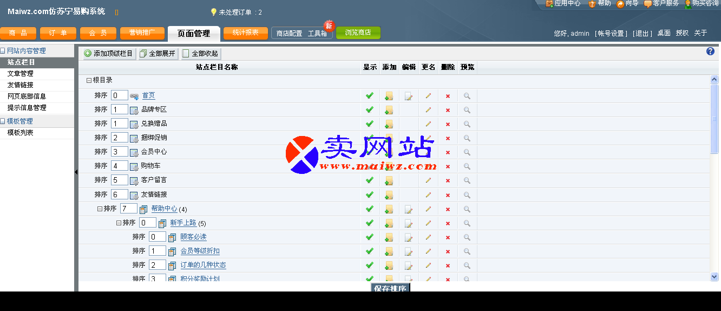Click edit icon in 顾客必读 row
The image size is (721, 311).
coord(409,237)
